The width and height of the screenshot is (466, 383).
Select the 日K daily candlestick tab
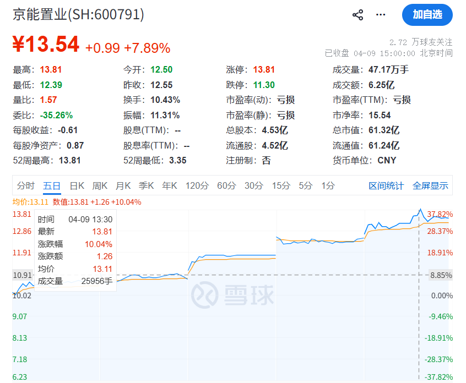click(77, 186)
